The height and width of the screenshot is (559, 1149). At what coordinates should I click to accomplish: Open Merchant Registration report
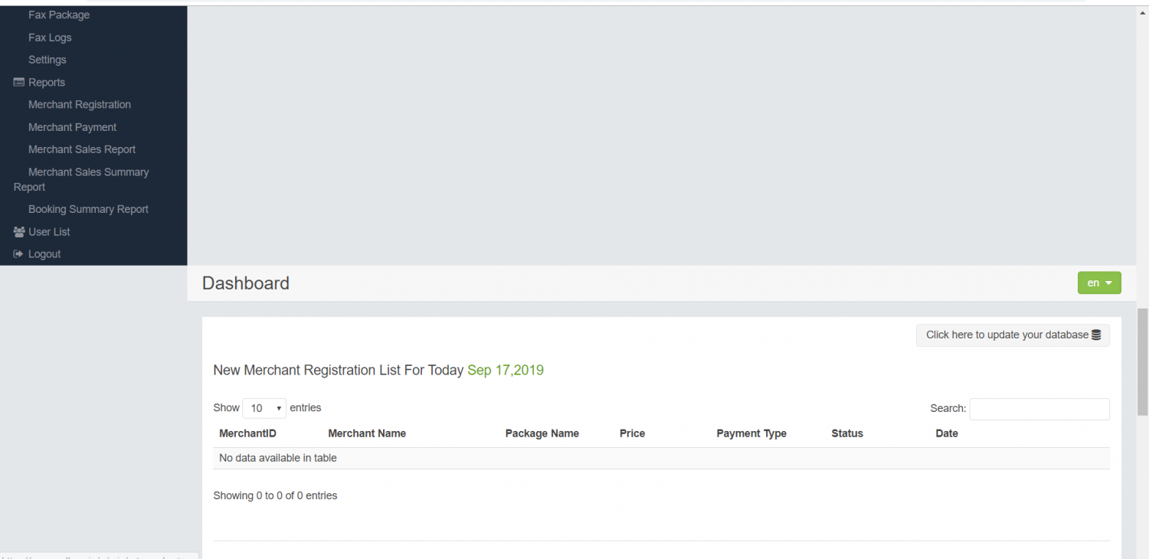tap(80, 104)
